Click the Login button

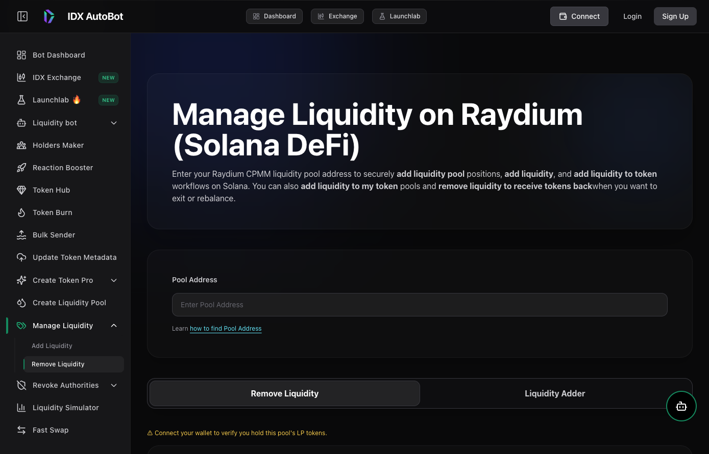(632, 16)
